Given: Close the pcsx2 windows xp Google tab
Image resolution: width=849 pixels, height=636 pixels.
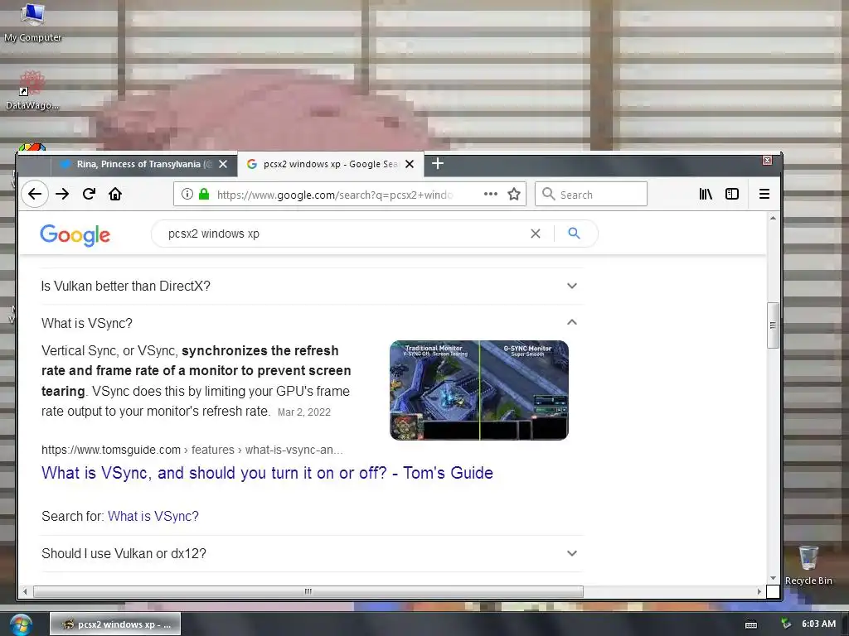Looking at the screenshot, I should coord(410,164).
